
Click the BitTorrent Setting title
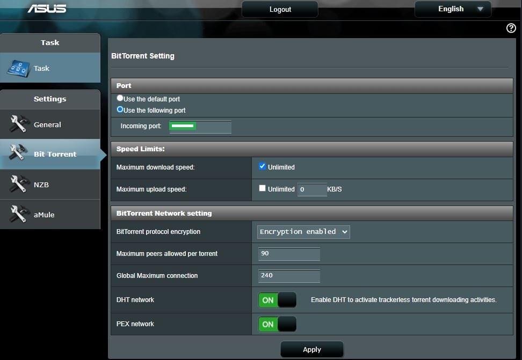[x=142, y=56]
